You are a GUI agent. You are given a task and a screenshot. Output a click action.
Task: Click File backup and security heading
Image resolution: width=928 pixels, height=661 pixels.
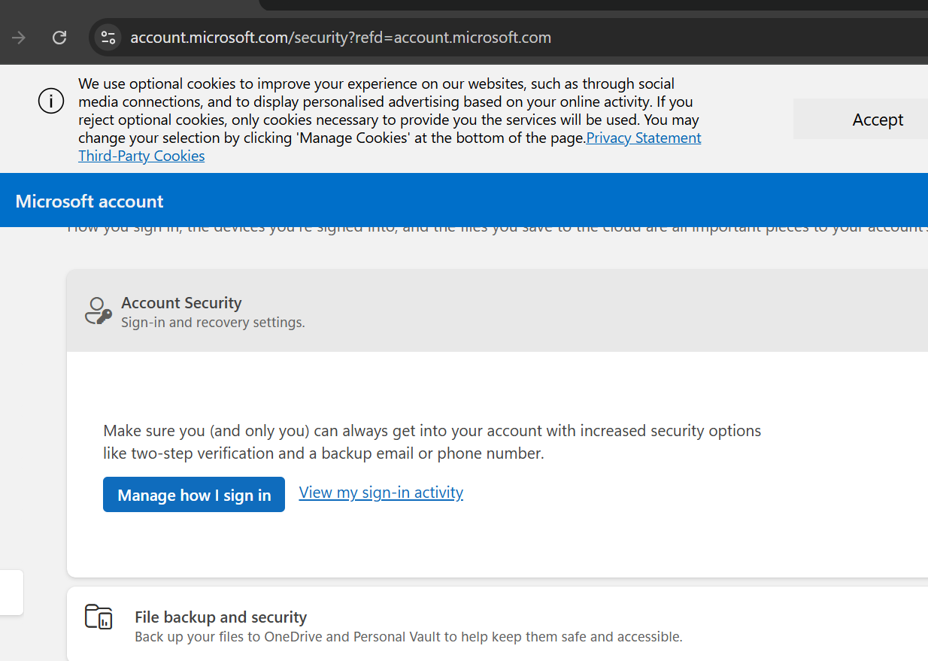pos(221,617)
